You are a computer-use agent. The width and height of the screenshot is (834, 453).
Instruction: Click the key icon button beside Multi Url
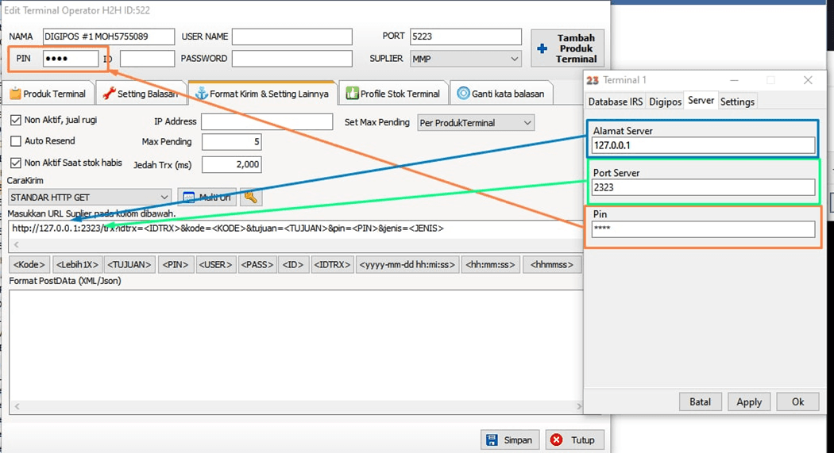(252, 198)
